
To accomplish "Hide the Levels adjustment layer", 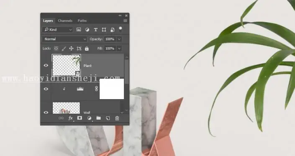I will coord(46,89).
